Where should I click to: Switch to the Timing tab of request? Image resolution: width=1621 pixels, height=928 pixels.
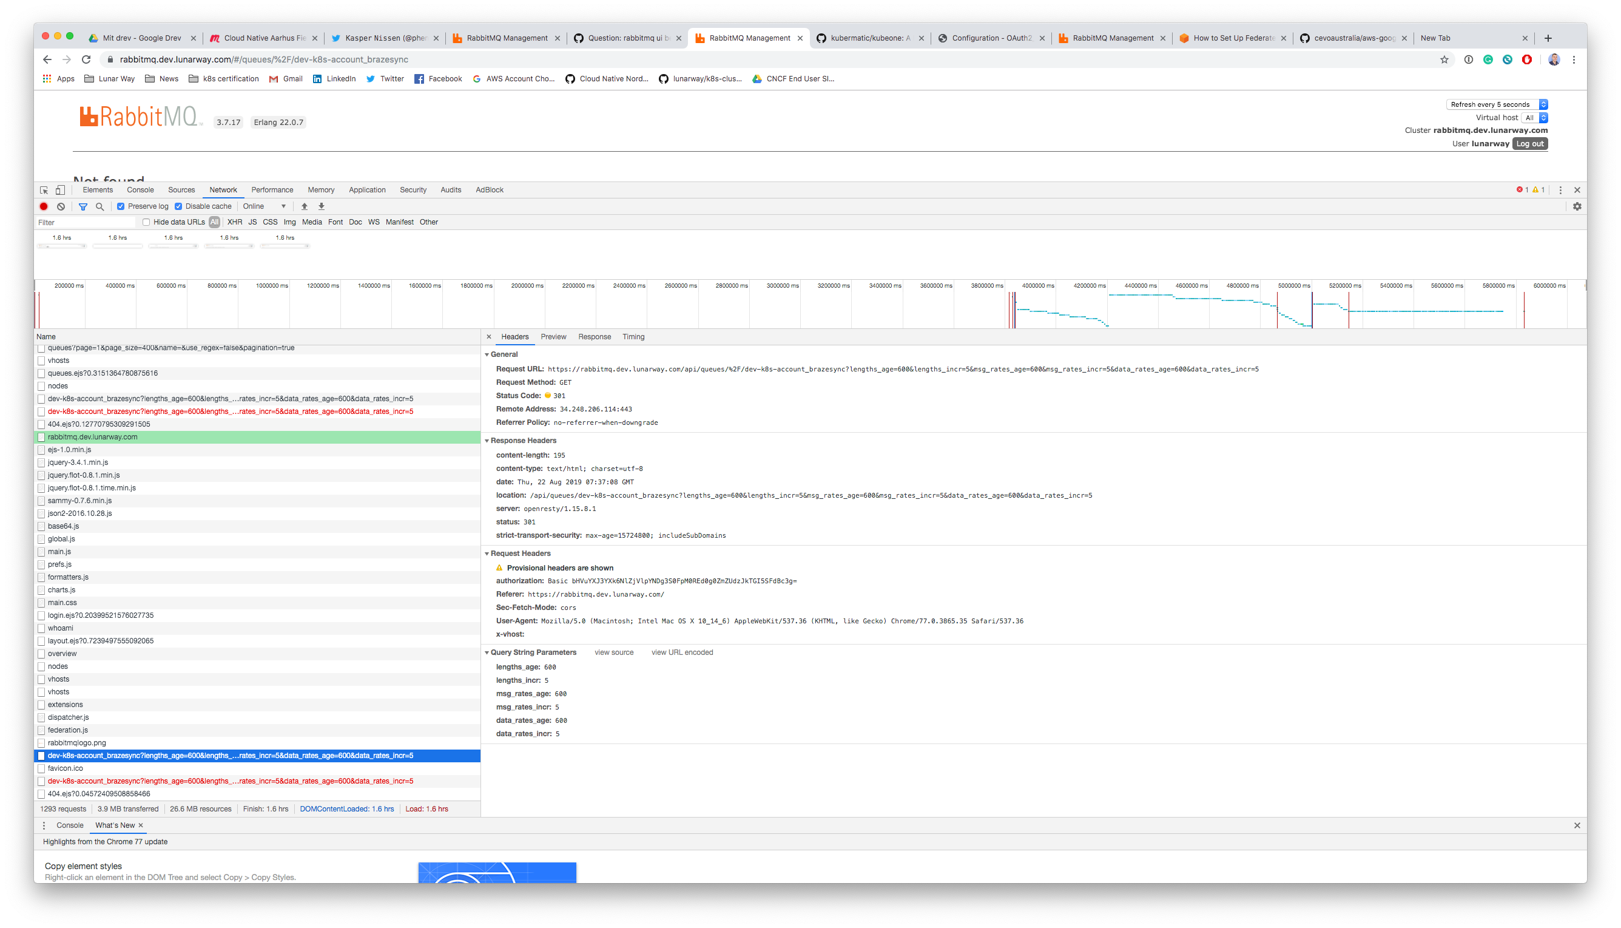coord(633,336)
